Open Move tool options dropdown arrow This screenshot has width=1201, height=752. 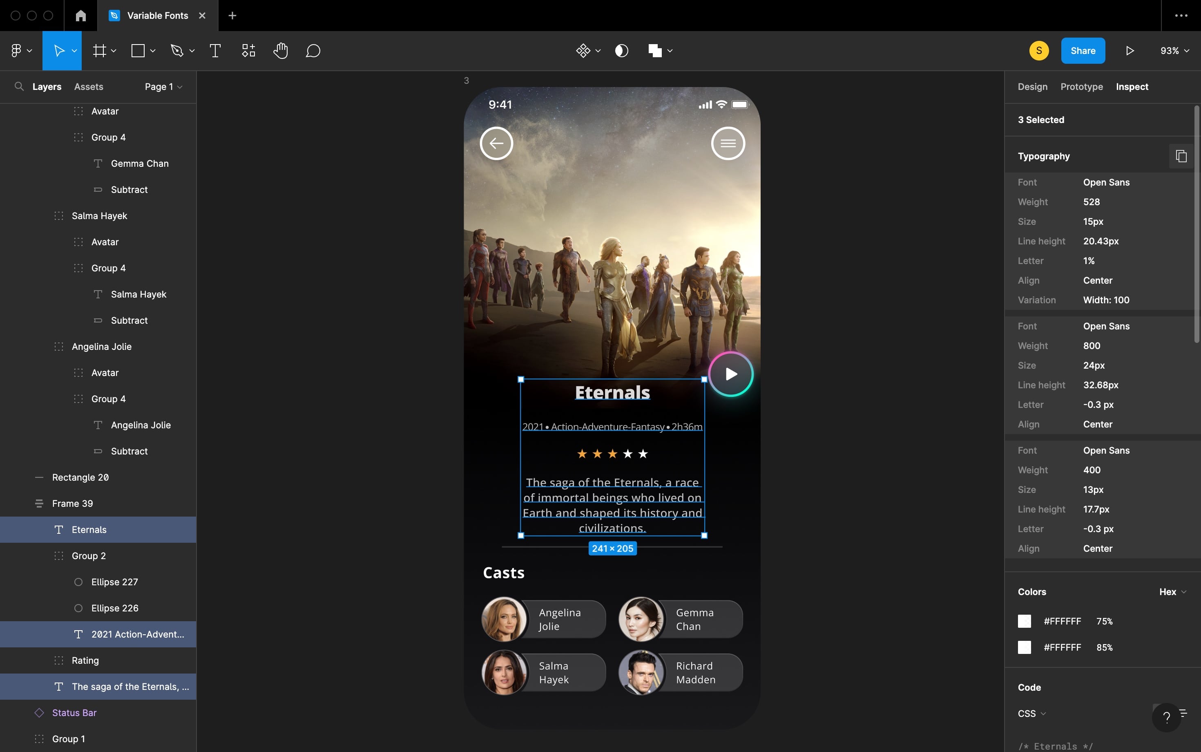(74, 51)
